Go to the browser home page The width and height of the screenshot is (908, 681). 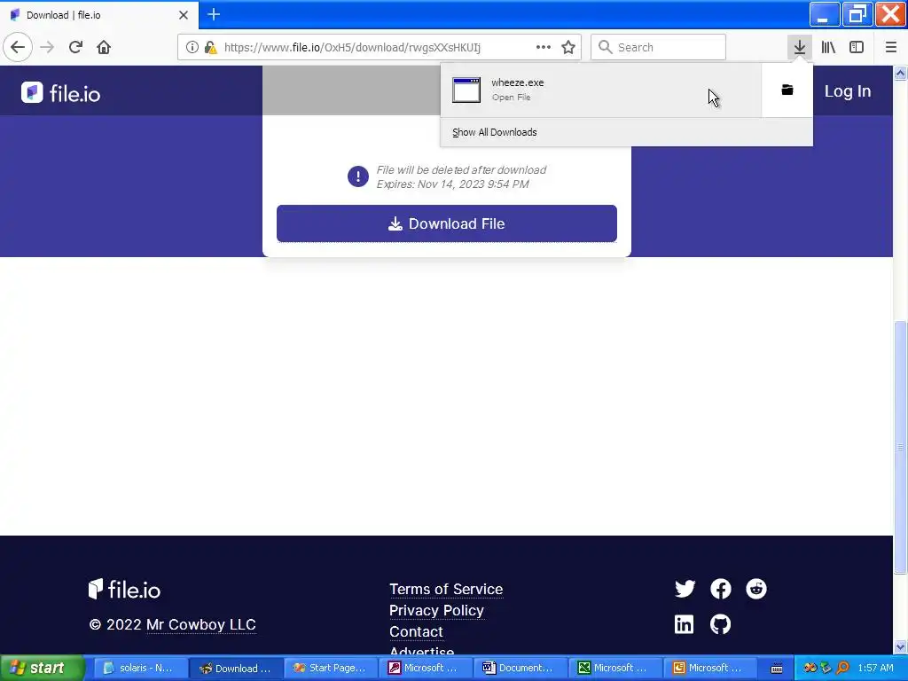[x=104, y=47]
